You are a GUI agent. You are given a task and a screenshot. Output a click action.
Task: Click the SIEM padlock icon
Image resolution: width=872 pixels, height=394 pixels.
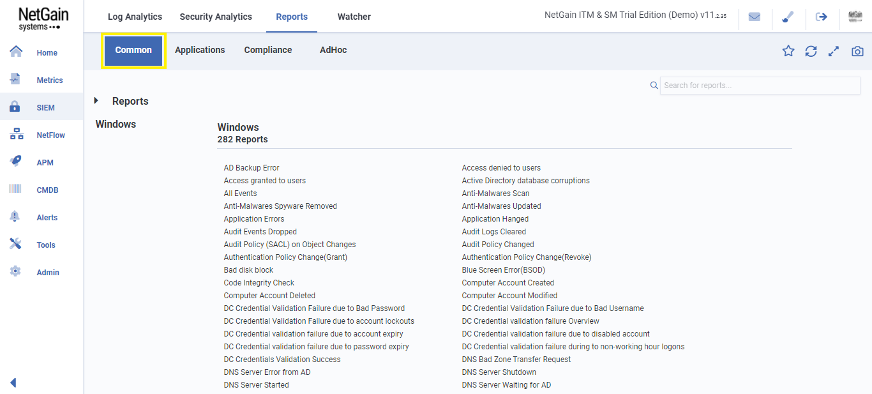click(15, 107)
